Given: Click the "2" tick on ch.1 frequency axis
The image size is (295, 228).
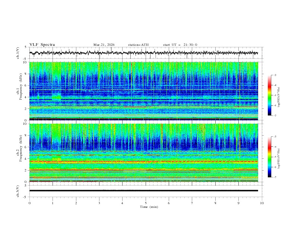Looking at the screenshot, I should [26, 109].
